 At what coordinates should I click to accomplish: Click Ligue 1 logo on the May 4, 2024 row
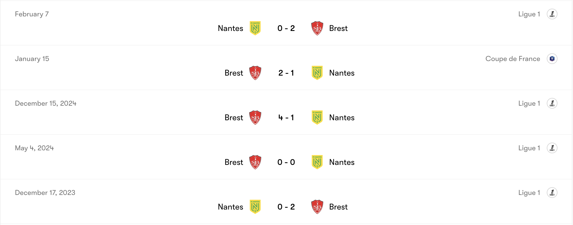(x=552, y=148)
